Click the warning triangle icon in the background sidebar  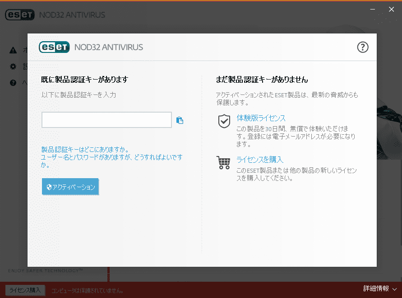[13, 50]
